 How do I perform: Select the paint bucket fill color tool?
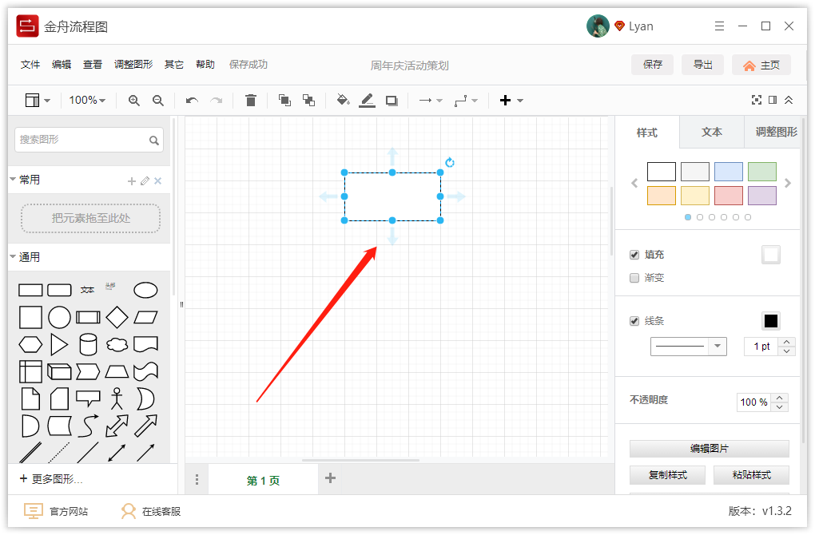pyautogui.click(x=344, y=100)
